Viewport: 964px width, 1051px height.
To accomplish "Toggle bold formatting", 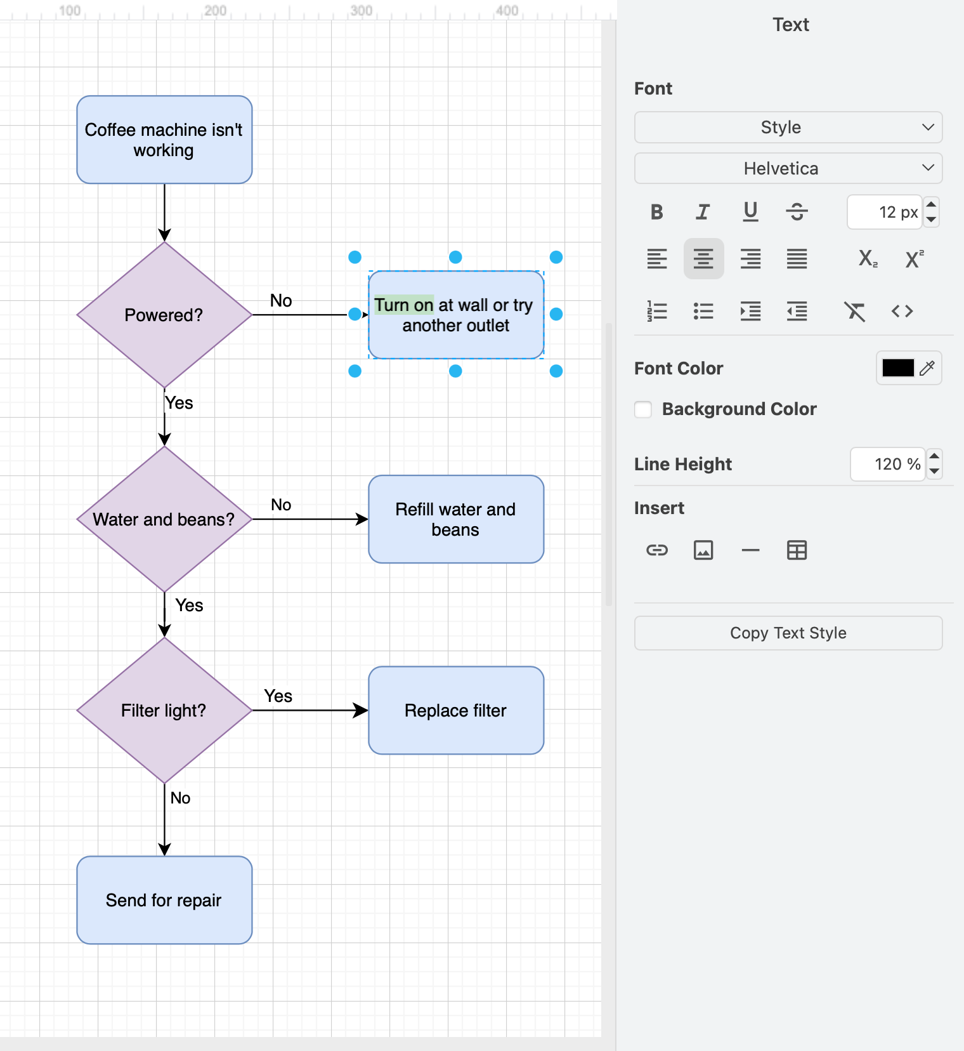I will 657,212.
